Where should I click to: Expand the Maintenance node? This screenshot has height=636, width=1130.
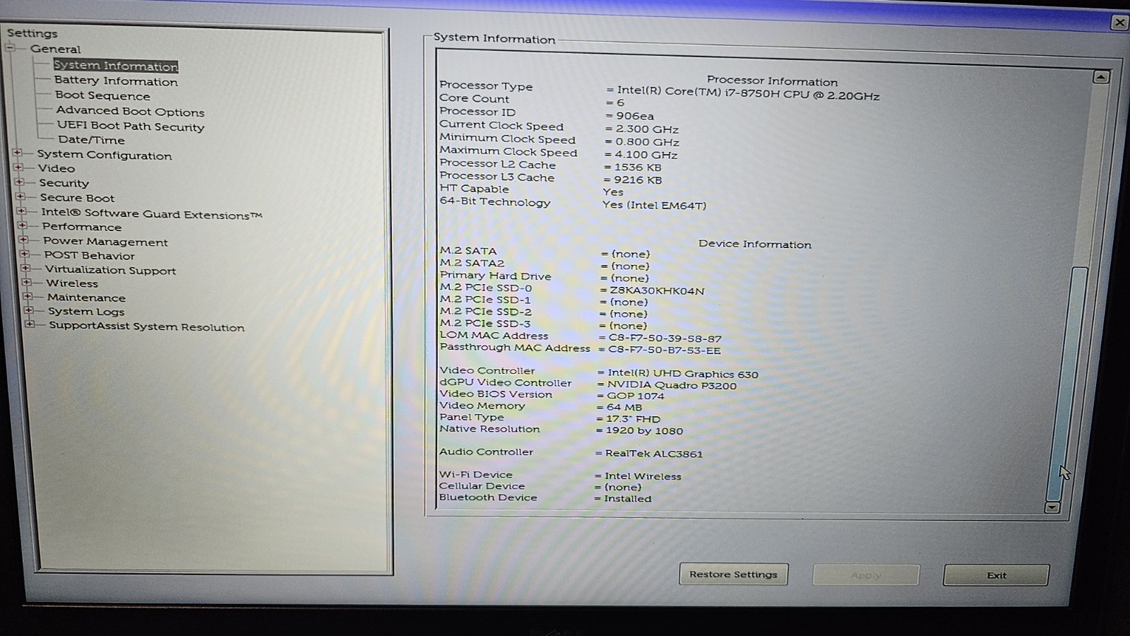point(28,296)
